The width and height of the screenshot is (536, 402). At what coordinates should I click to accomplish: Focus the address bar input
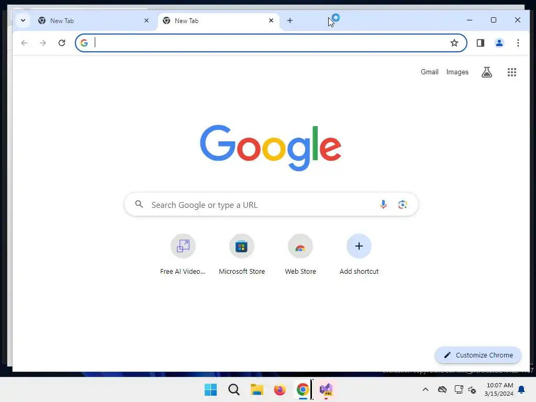coord(270,43)
